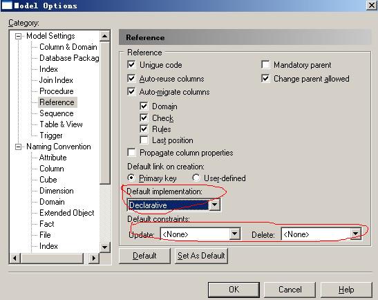378x300 pixels.
Task: Toggle the Unique code checkbox
Action: coord(131,64)
